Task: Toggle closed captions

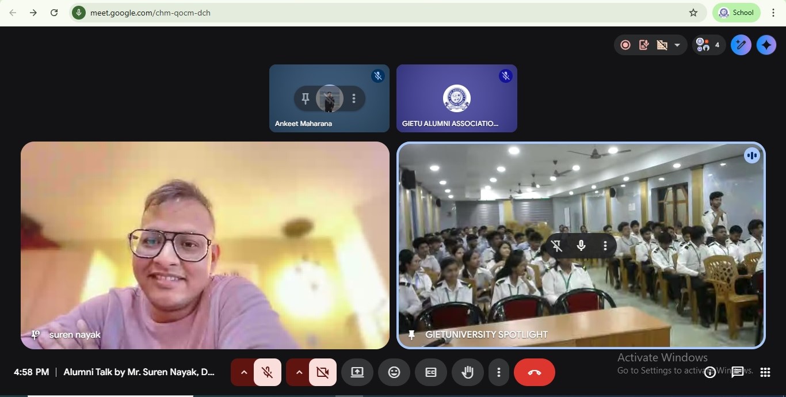Action: click(x=431, y=372)
